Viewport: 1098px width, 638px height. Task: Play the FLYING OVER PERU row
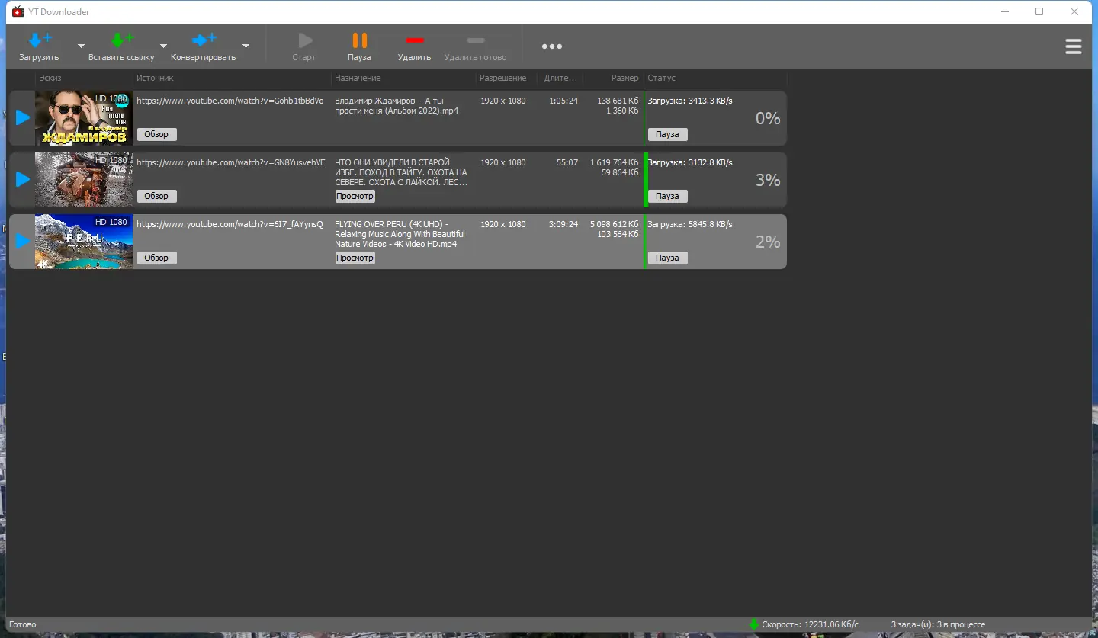tap(23, 242)
